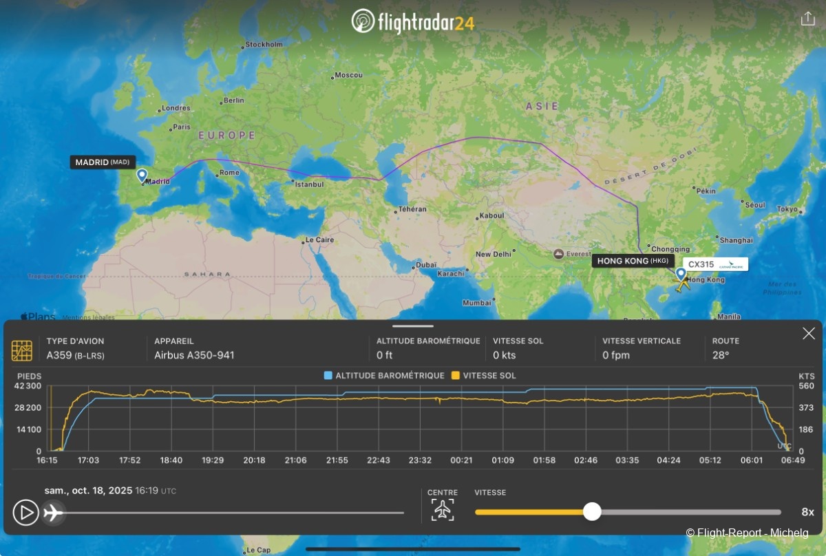Image resolution: width=826 pixels, height=556 pixels.
Task: Toggle the Altitude Barométrique legend series
Action: 384,376
